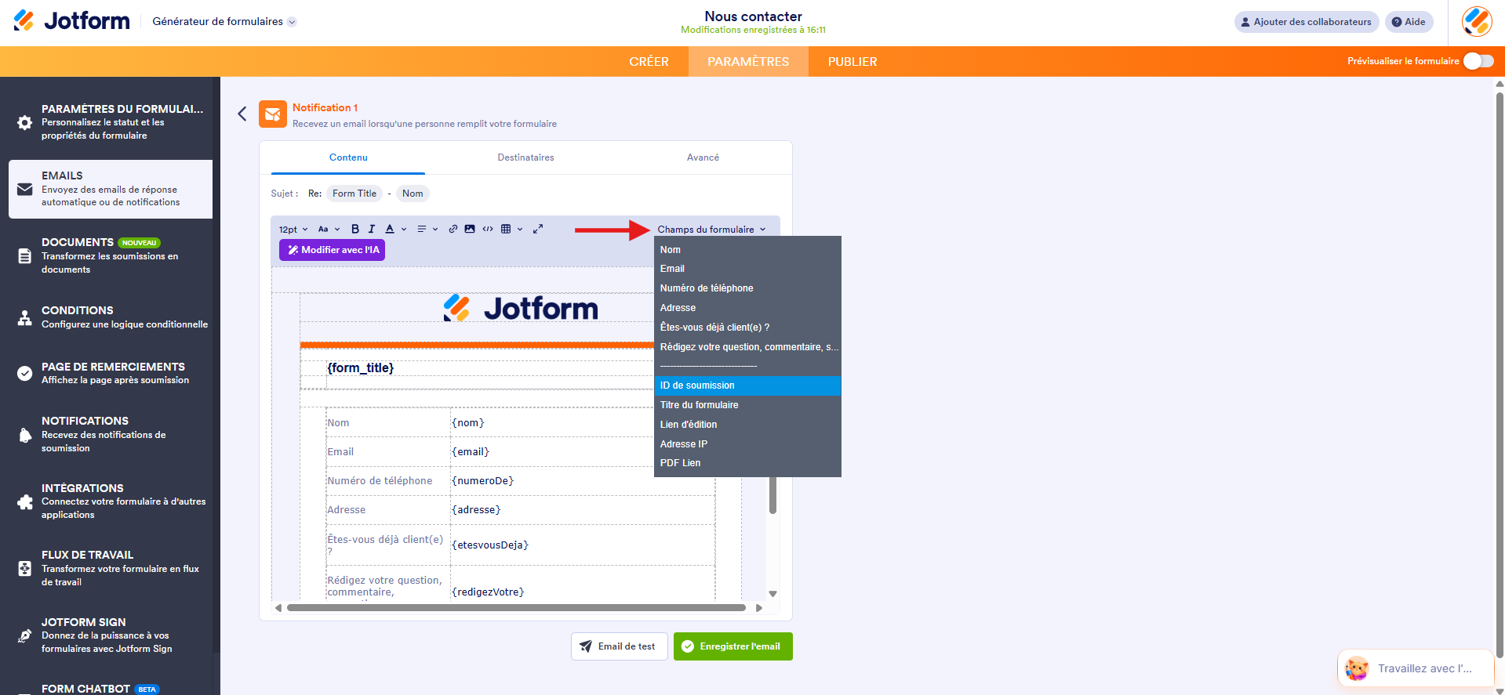This screenshot has width=1505, height=695.
Task: Select Titre du formulaire option
Action: 747,405
